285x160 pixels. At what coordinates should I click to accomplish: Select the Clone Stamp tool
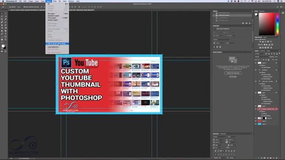click(x=2, y=25)
